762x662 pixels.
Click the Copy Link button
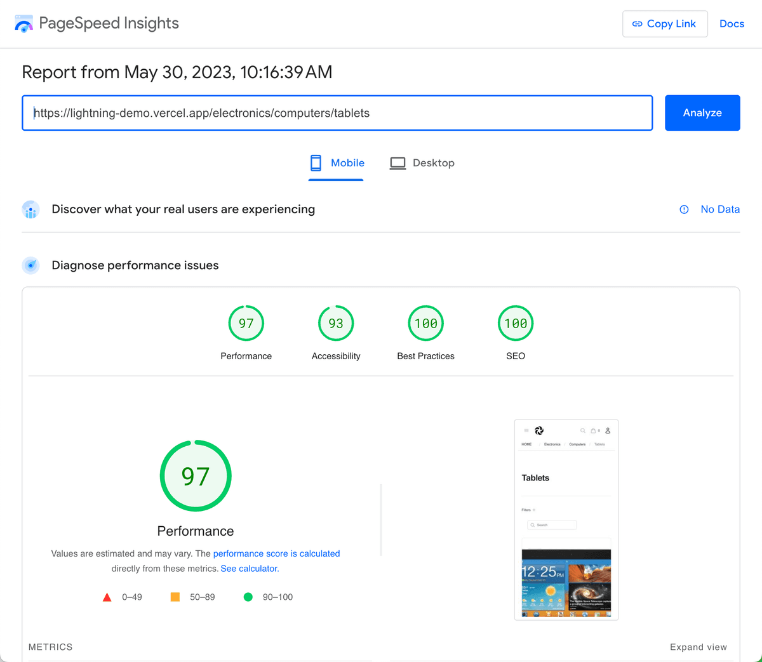(665, 23)
